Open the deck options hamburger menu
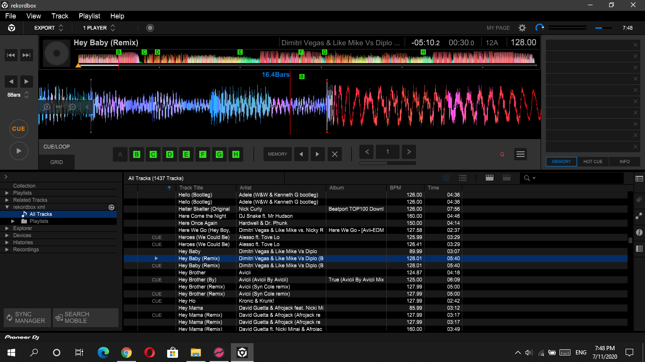This screenshot has width=645, height=362. [x=520, y=154]
